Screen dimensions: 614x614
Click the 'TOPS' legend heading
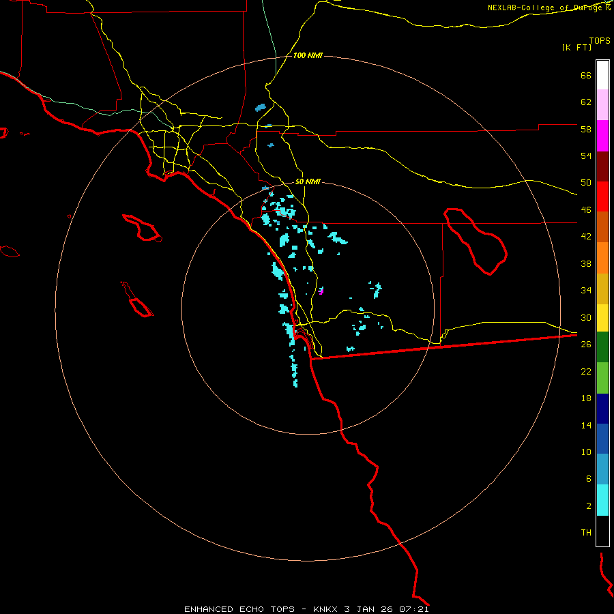pyautogui.click(x=600, y=41)
